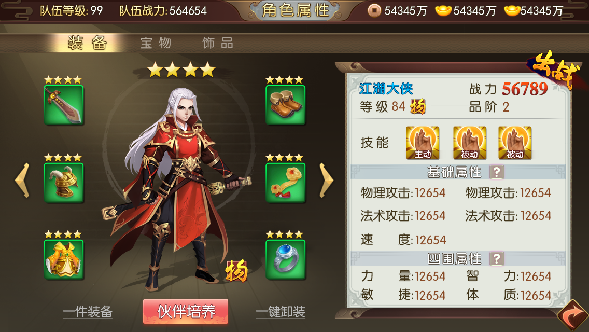Tap the last passive skill icon

tap(515, 143)
